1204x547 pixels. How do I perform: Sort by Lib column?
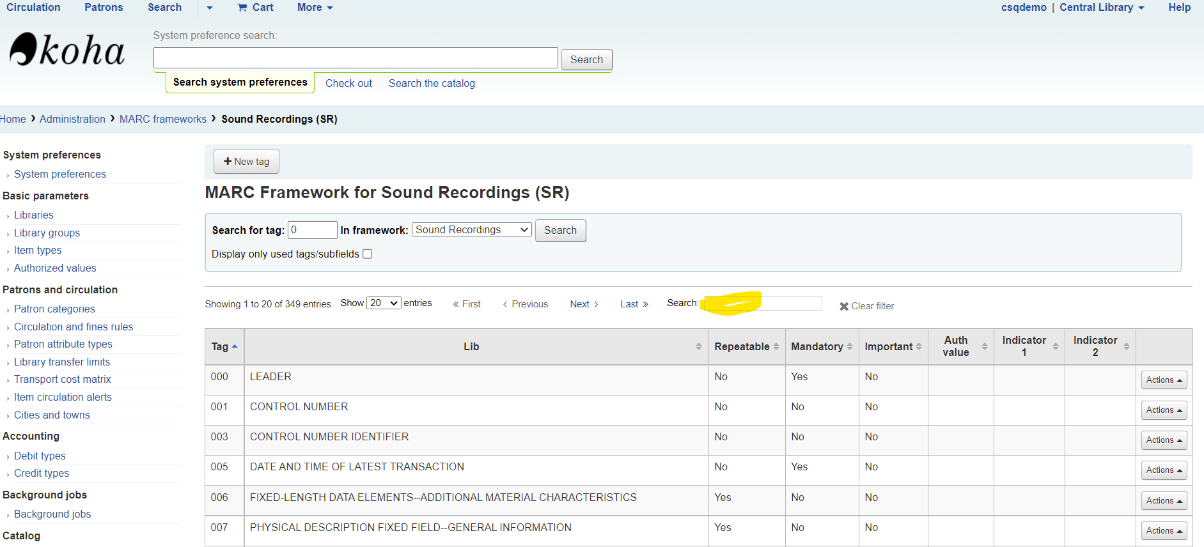476,346
